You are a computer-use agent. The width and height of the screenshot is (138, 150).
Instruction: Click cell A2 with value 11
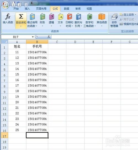pos(17,52)
